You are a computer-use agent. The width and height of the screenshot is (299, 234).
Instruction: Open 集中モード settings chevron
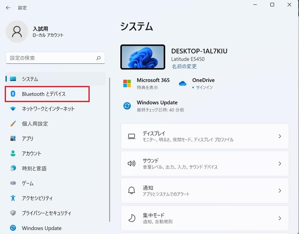tap(280, 218)
